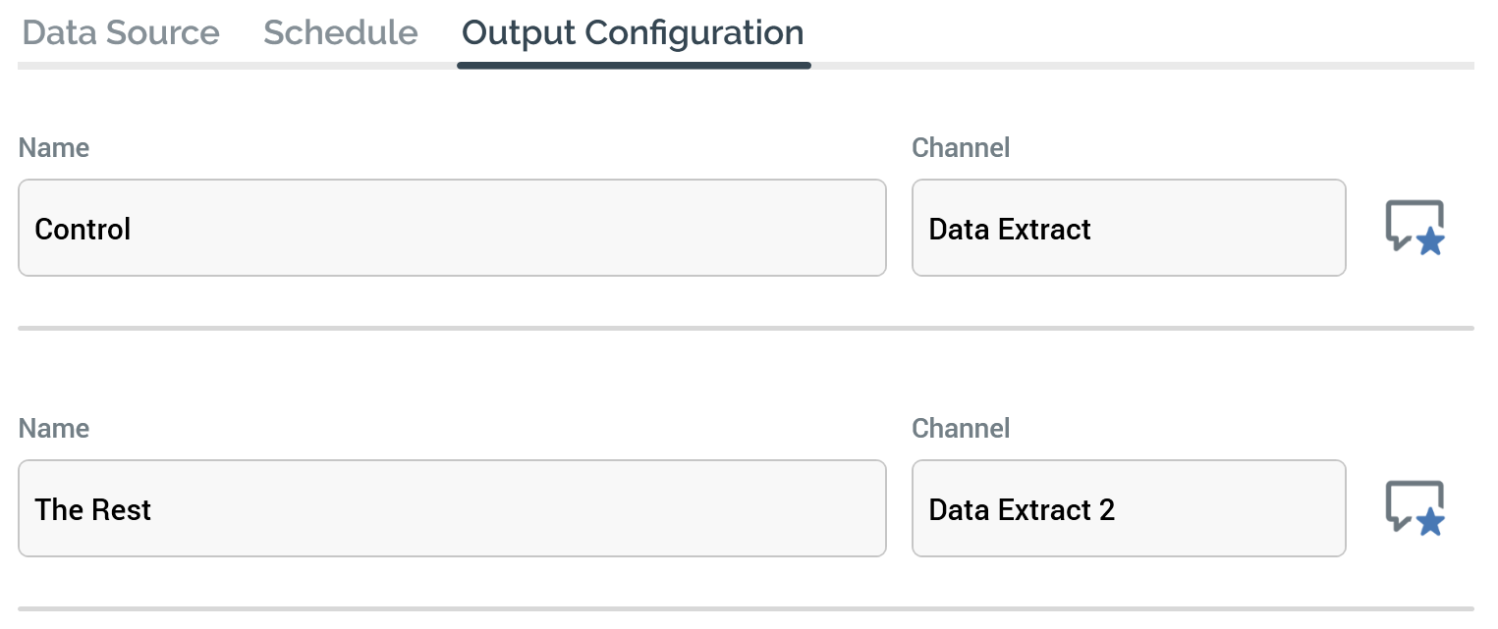Click the gray tab bar line right of tabs
The height and width of the screenshot is (629, 1498).
coord(1139,66)
